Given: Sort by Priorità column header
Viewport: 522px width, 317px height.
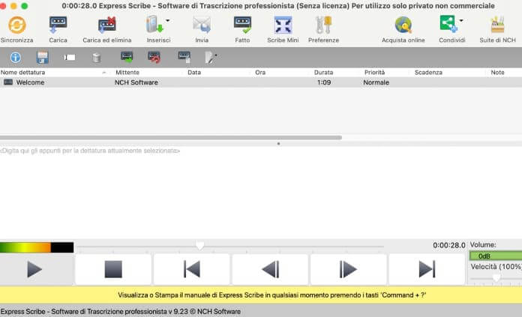Looking at the screenshot, I should point(374,72).
